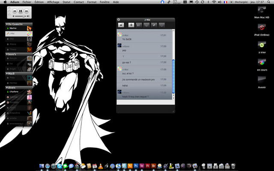Open the Affichage menu
The height and width of the screenshot is (171, 274).
53,2
